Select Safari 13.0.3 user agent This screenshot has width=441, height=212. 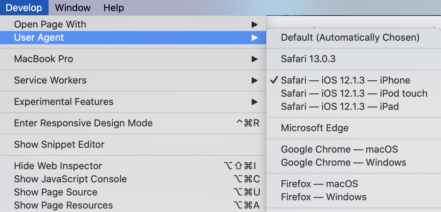(354, 59)
